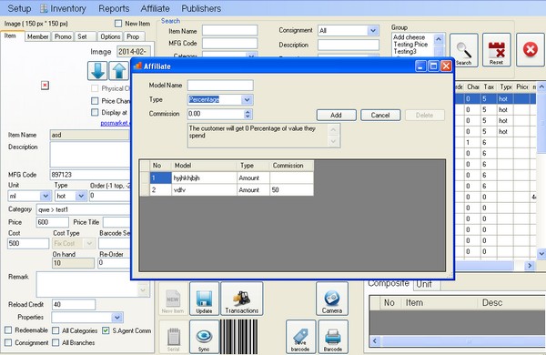
Task: Click the item table scroll down arrow
Action: click(x=541, y=254)
